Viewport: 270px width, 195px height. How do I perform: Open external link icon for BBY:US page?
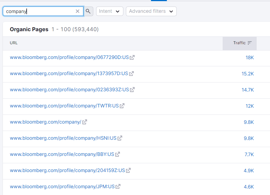pos(117,154)
